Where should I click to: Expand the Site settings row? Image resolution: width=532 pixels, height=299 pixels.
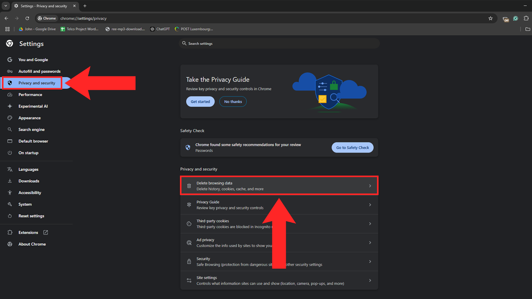click(279, 280)
